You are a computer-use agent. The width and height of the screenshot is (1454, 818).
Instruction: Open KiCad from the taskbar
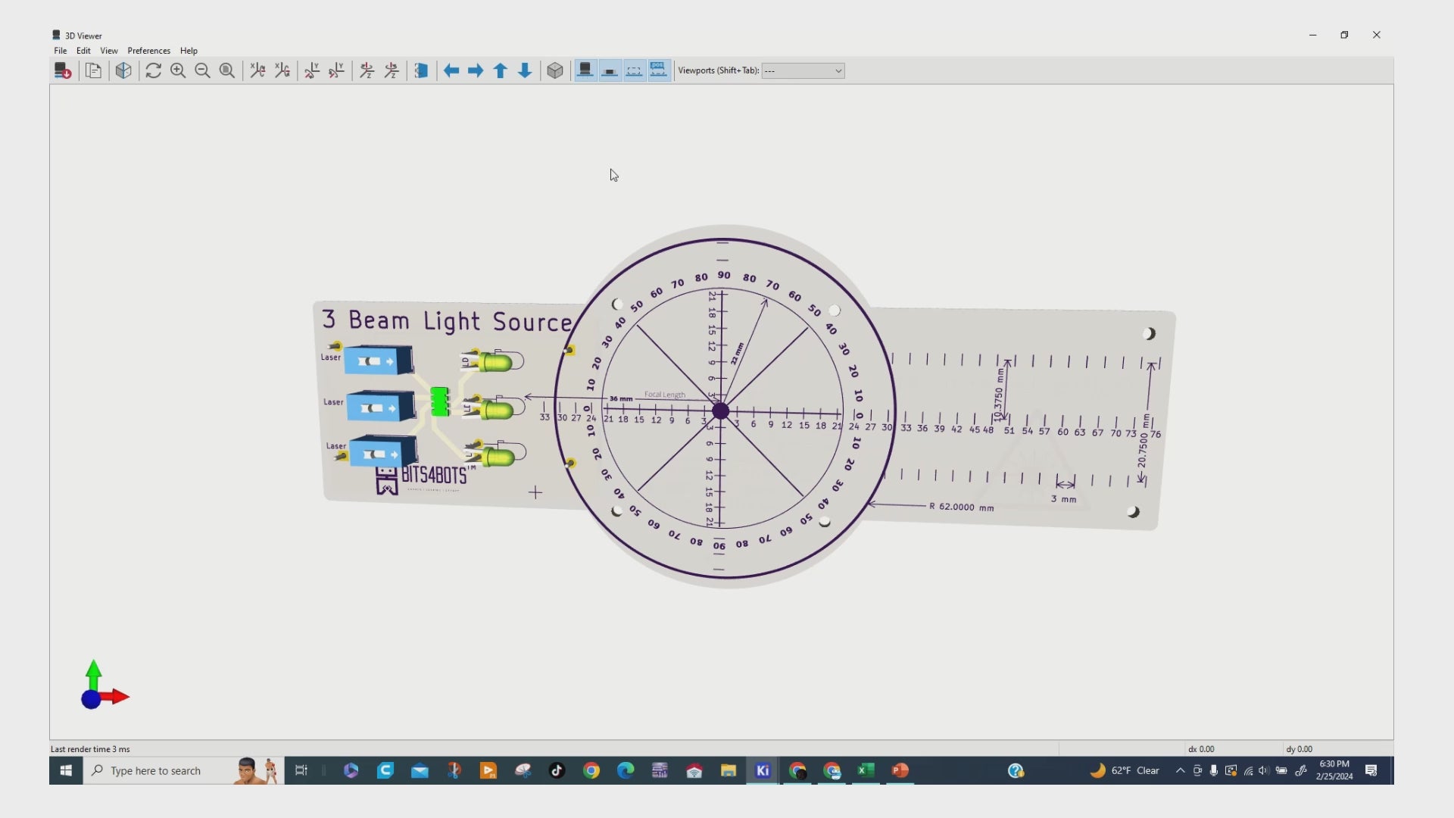coord(763,770)
